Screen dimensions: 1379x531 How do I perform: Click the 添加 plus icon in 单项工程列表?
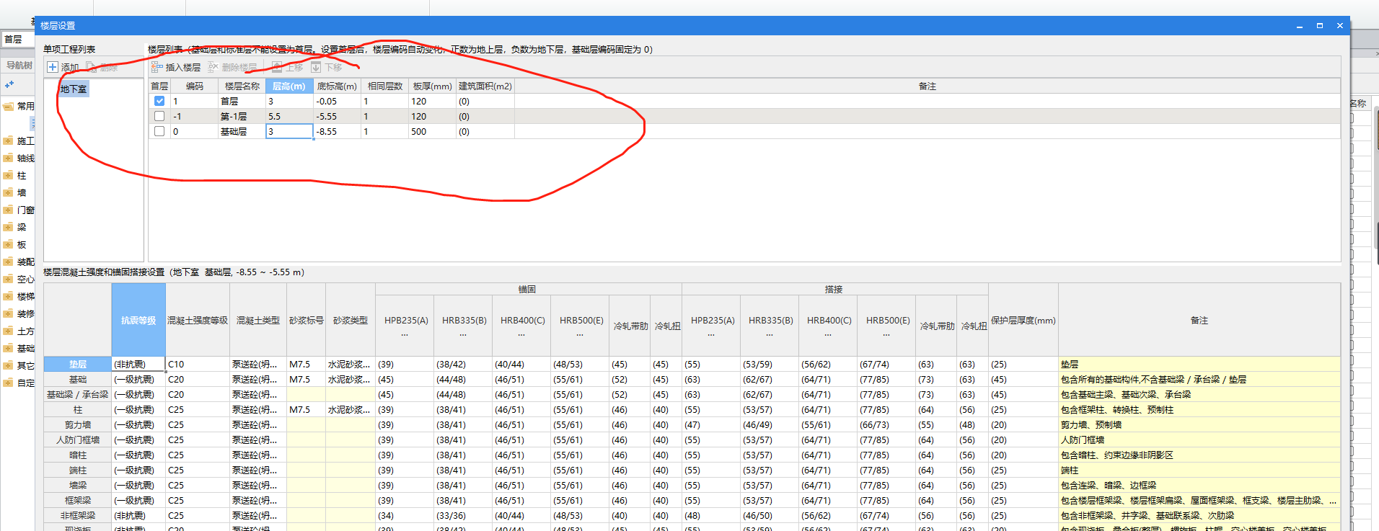click(x=53, y=67)
